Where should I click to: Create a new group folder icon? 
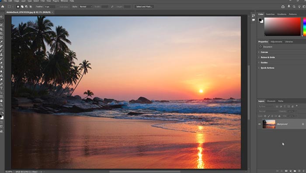[x=295, y=171]
